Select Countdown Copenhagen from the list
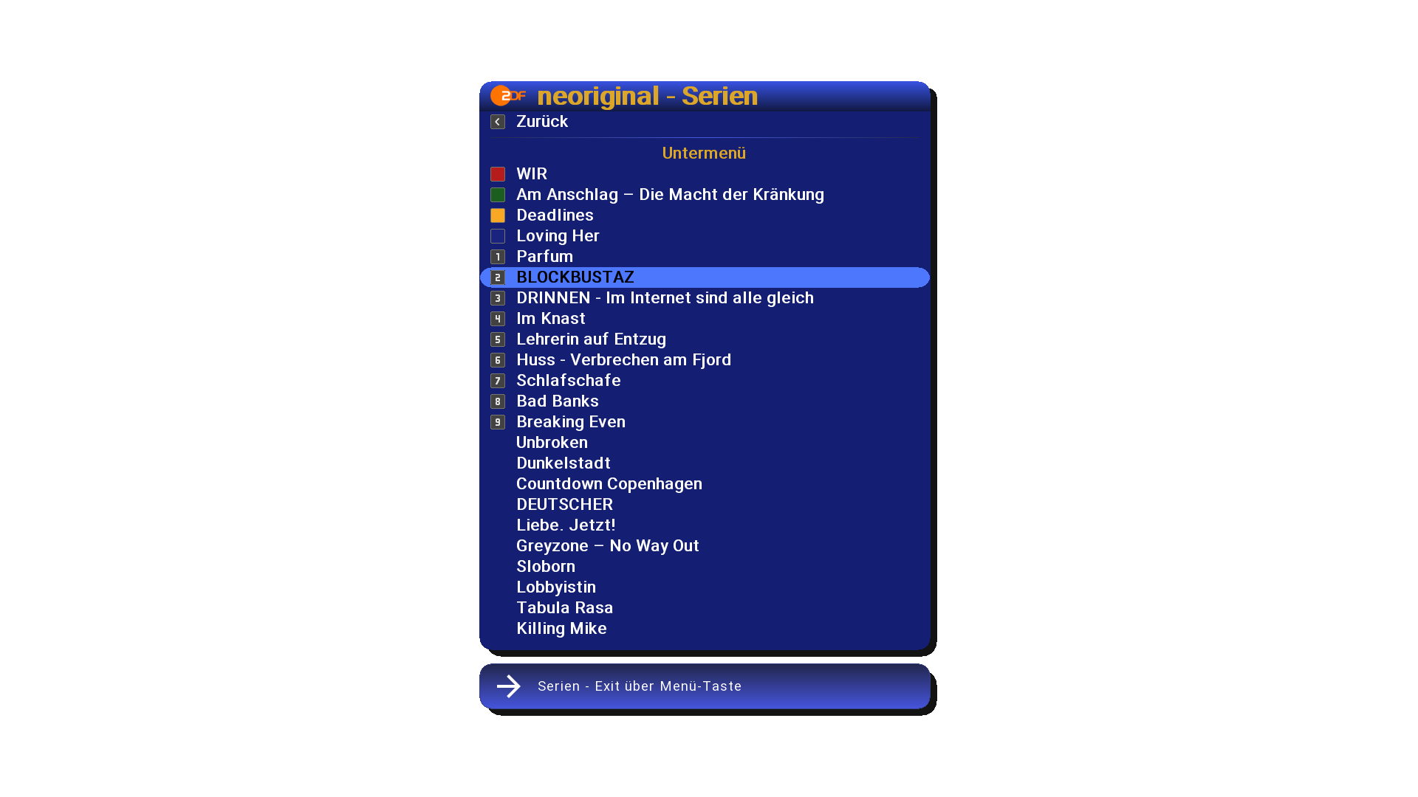This screenshot has height=797, width=1418. point(705,484)
